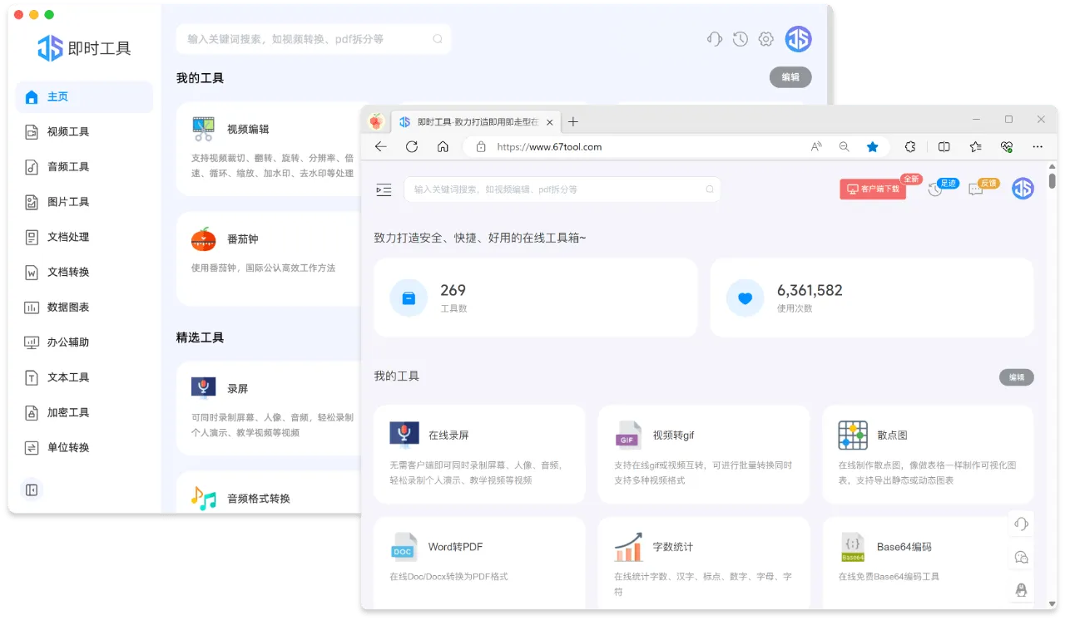Click the 加密工具 lock icon in sidebar

click(32, 412)
